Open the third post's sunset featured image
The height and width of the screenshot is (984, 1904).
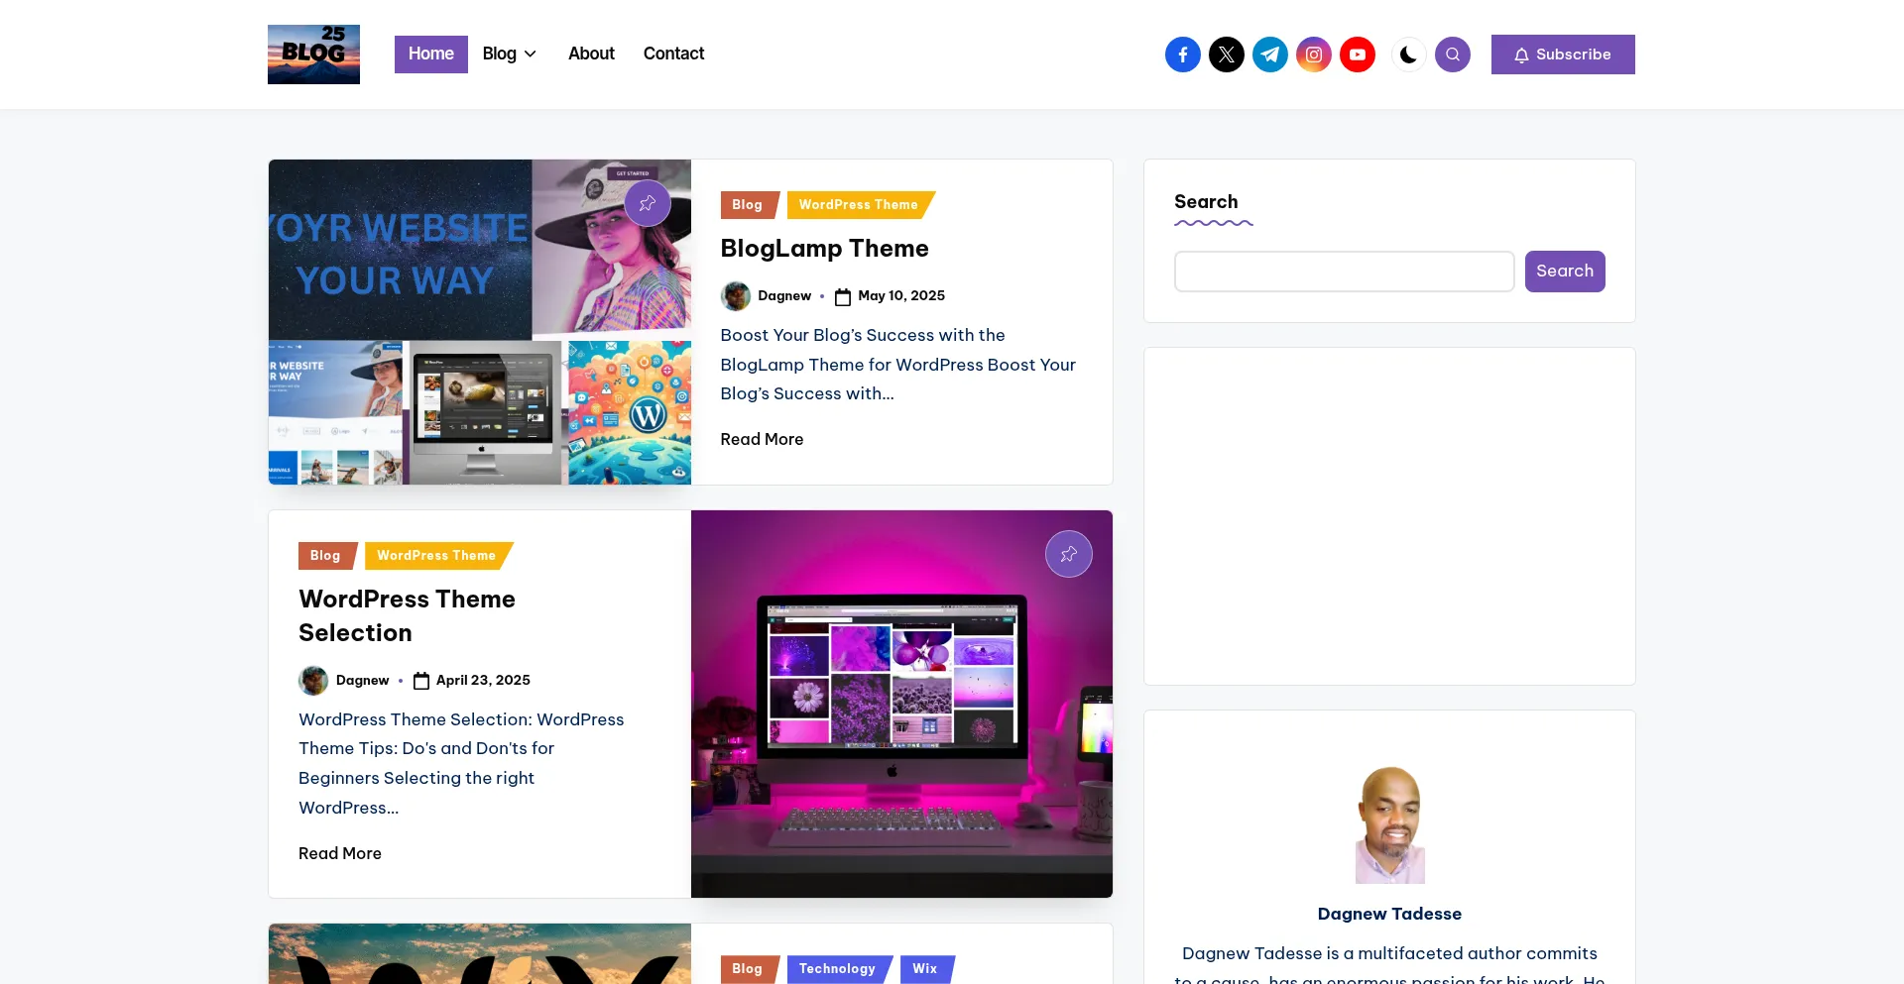[x=480, y=953]
